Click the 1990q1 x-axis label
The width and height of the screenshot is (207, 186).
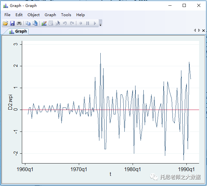tap(186, 169)
